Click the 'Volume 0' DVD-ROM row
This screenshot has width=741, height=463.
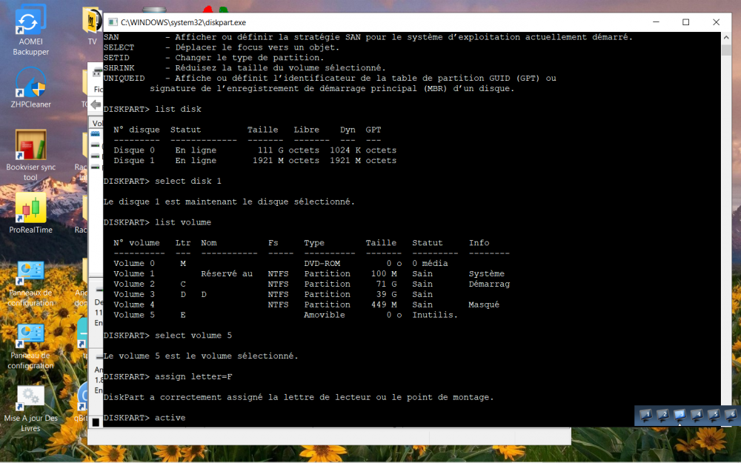coord(281,263)
